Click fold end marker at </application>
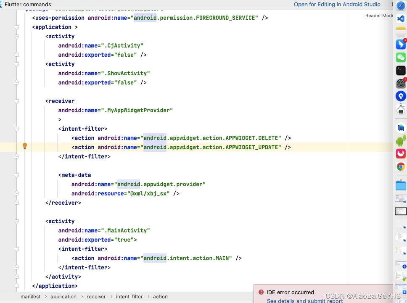Viewport: 407px width, 303px height. (17, 286)
